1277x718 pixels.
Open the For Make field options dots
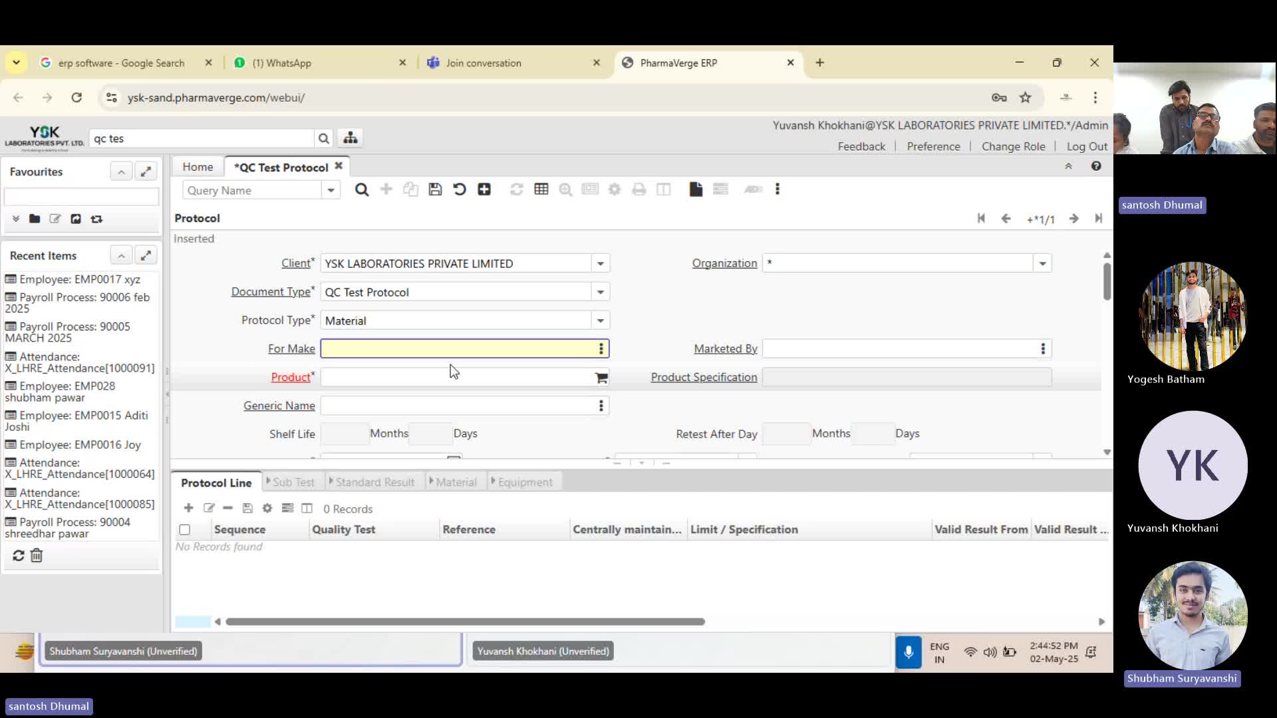pyautogui.click(x=601, y=349)
